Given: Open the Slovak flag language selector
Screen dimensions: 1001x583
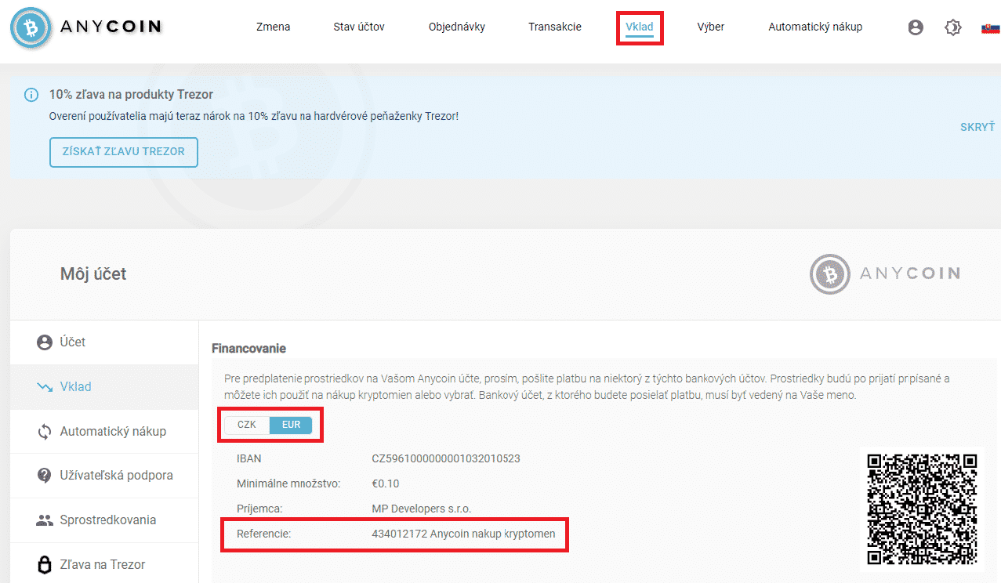Looking at the screenshot, I should coord(990,28).
